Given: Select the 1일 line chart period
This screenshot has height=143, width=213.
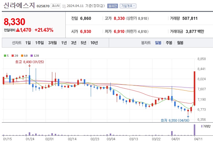Looking at the screenshot, I should click(x=28, y=43).
